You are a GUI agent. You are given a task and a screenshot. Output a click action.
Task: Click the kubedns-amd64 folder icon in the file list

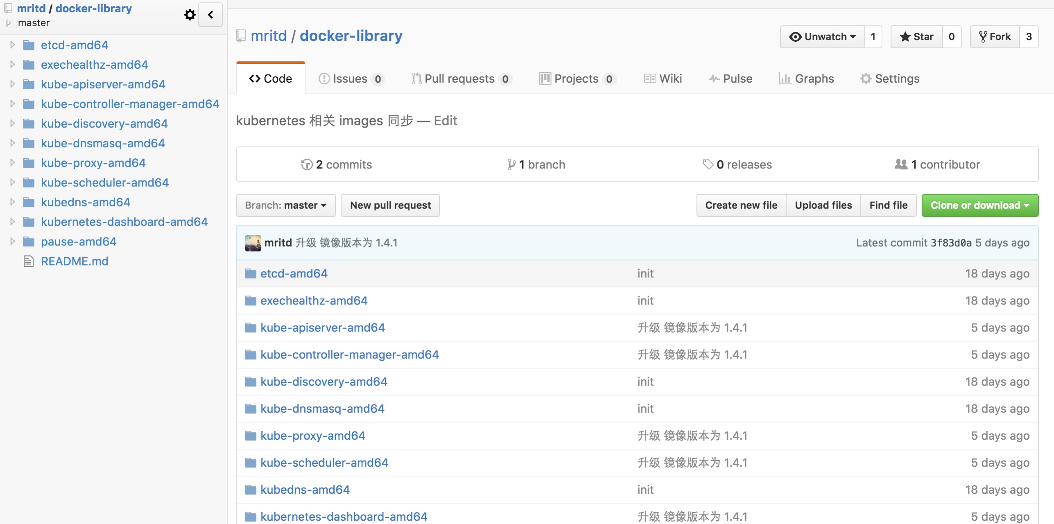coord(250,490)
